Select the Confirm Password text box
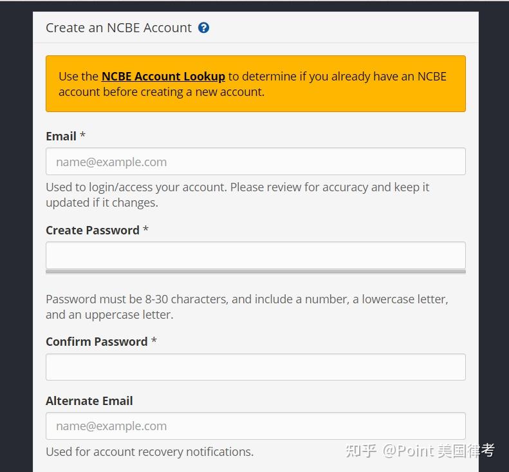Screen dimensions: 509x472 coord(255,367)
